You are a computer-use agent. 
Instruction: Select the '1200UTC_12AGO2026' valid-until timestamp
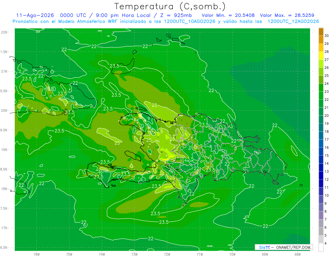coord(293,21)
